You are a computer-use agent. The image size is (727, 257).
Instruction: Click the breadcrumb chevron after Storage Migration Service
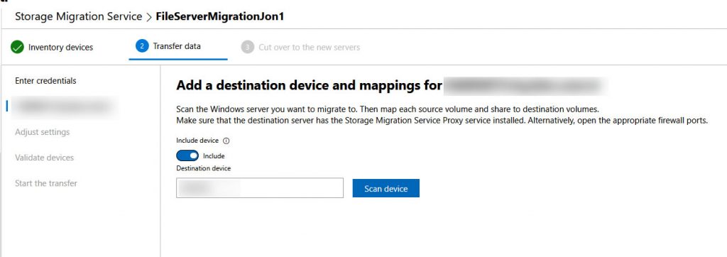point(149,17)
